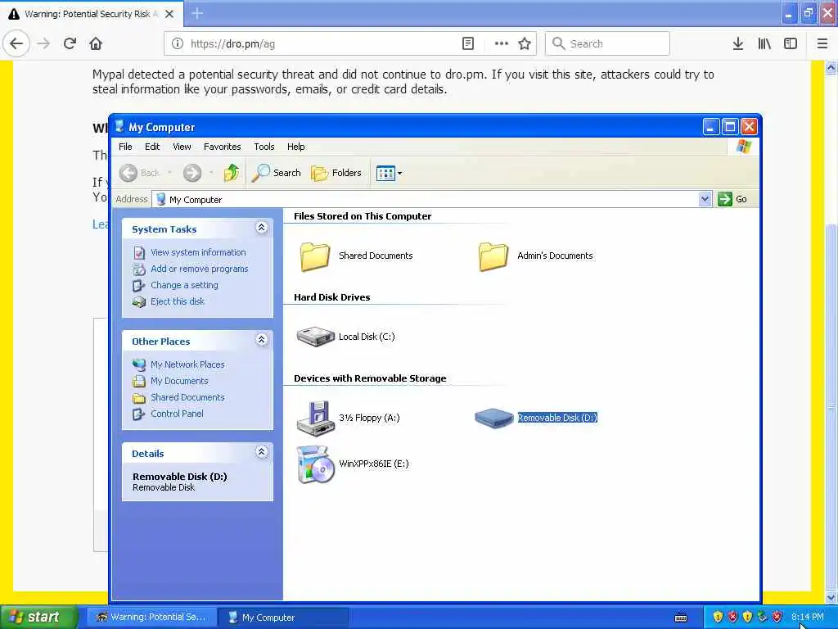The height and width of the screenshot is (629, 838).
Task: Click the Windows Start button
Action: pyautogui.click(x=38, y=618)
